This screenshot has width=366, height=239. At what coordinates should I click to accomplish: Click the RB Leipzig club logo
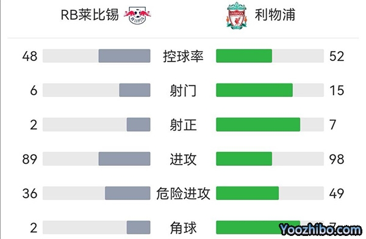click(137, 15)
